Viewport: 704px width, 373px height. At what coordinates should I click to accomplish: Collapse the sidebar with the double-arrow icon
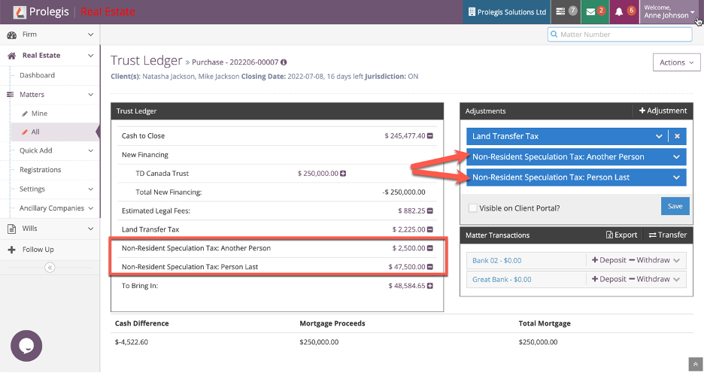[x=50, y=268]
